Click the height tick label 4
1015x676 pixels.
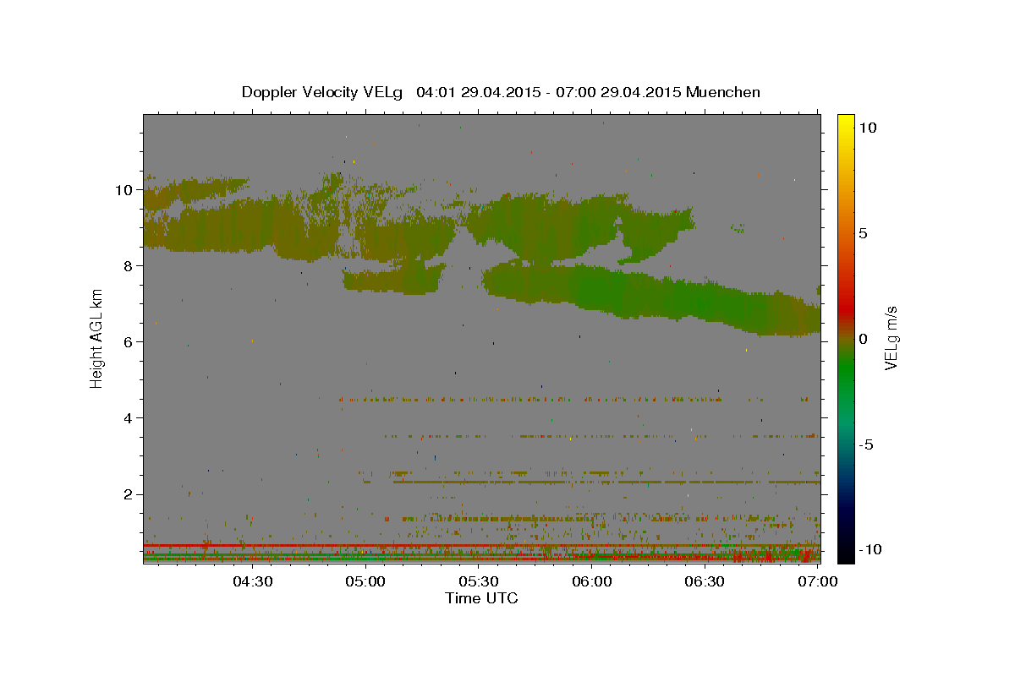[x=129, y=418]
